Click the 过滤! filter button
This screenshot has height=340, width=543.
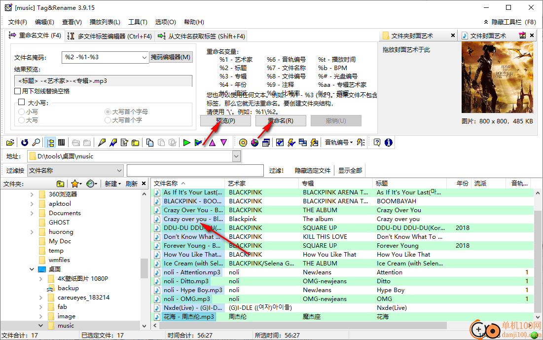point(276,171)
